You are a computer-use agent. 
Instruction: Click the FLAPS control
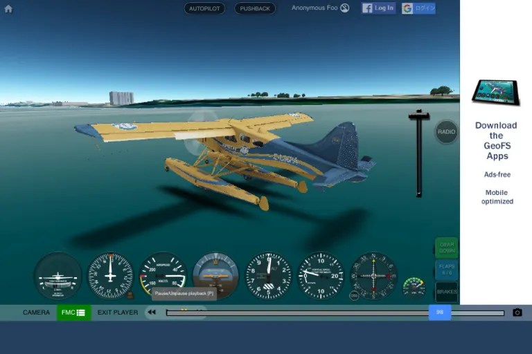click(447, 270)
